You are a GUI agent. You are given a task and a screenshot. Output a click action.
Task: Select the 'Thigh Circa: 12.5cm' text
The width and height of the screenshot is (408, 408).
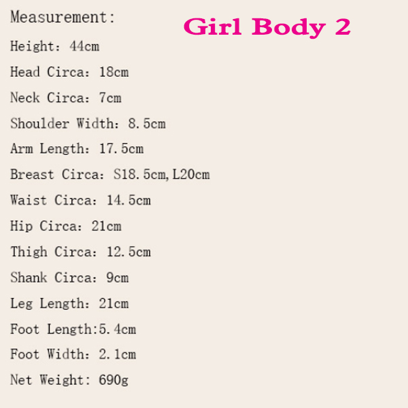80,252
